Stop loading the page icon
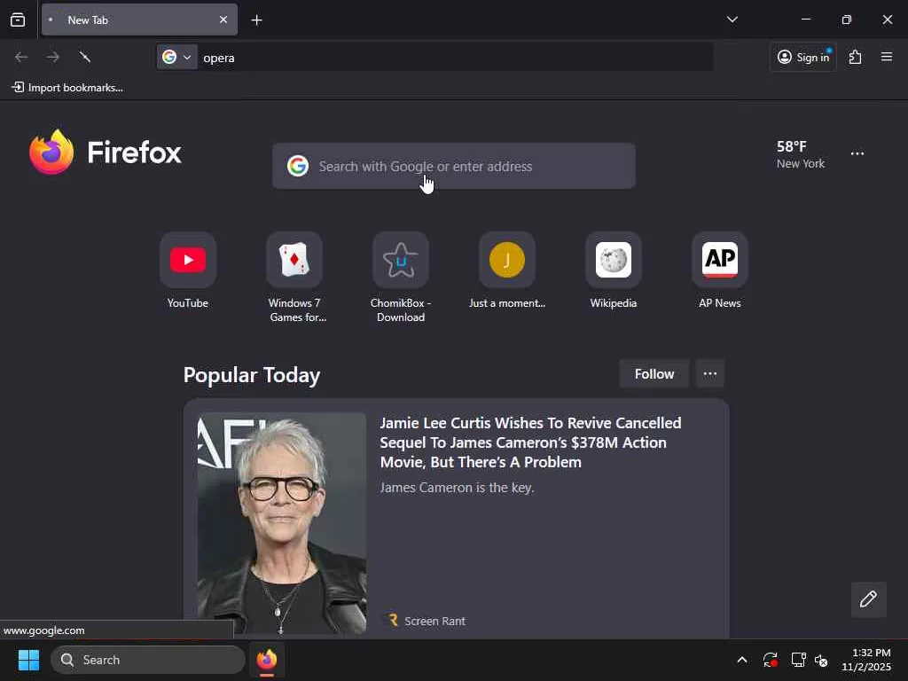This screenshot has height=681, width=908. [85, 57]
